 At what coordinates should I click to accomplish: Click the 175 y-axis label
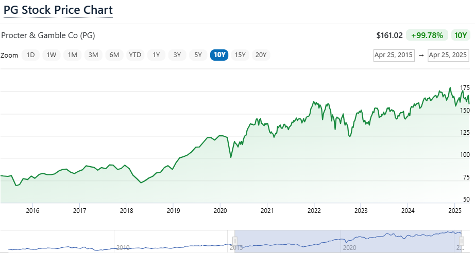pyautogui.click(x=465, y=88)
